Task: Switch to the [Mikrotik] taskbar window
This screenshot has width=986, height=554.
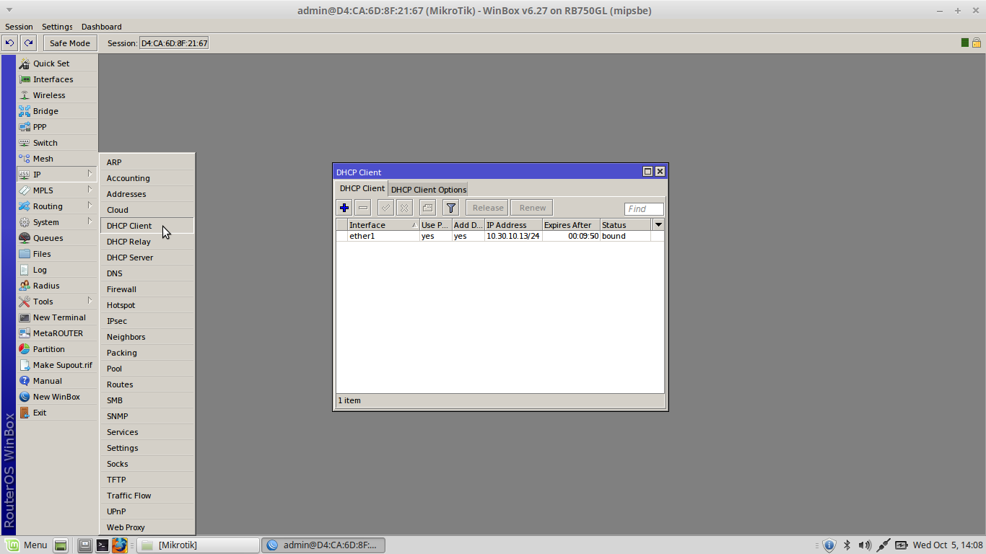Action: tap(198, 545)
